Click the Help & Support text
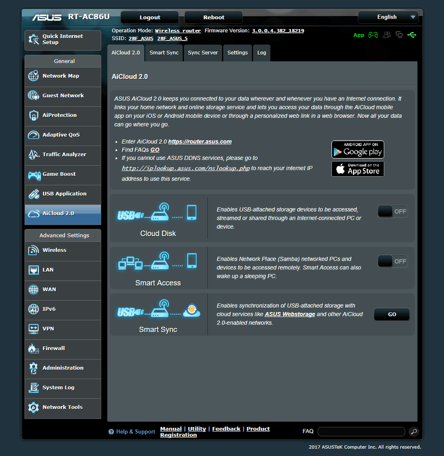Viewport: 444px width, 456px height. [x=136, y=432]
